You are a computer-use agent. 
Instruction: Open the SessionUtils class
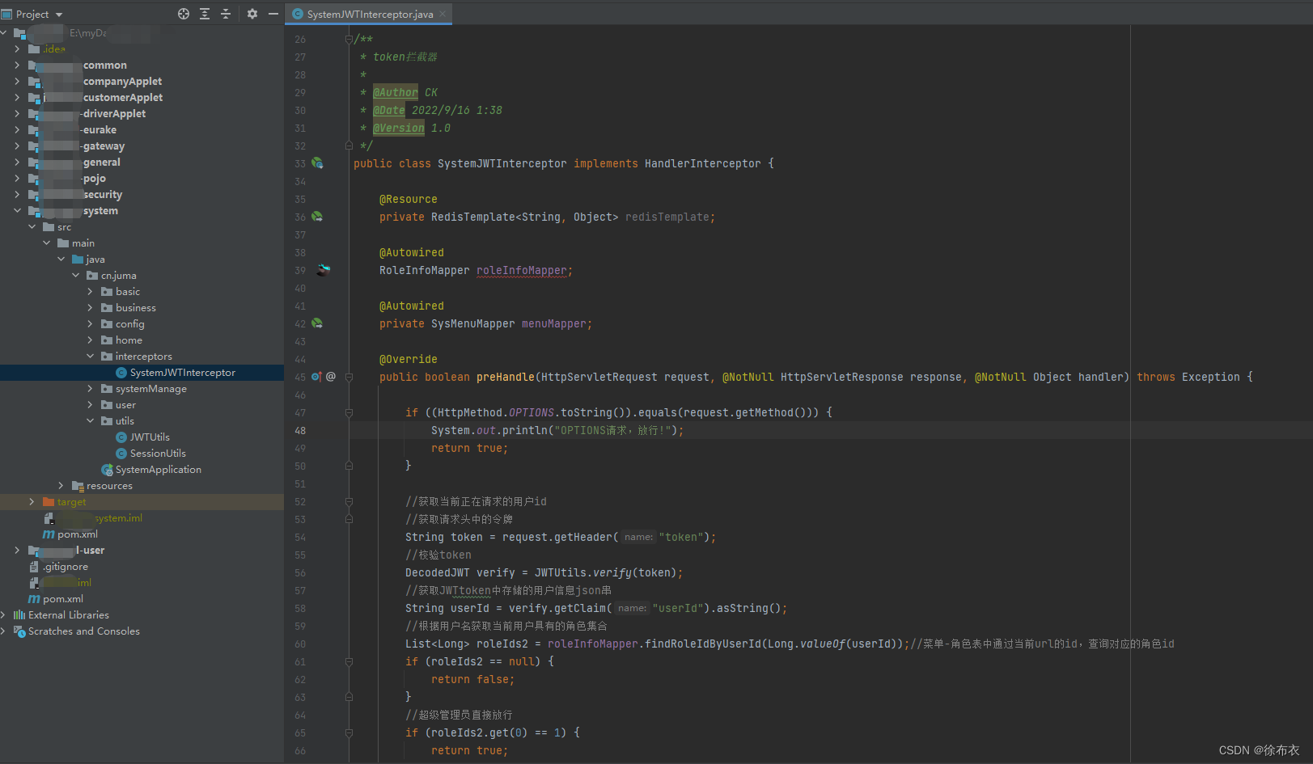tap(158, 453)
